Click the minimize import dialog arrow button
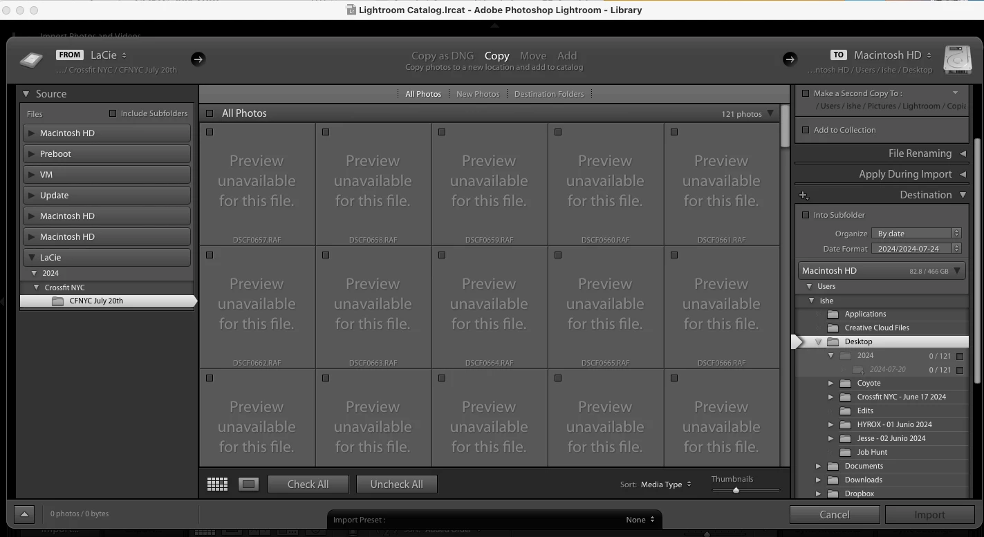Viewport: 984px width, 537px height. click(24, 514)
